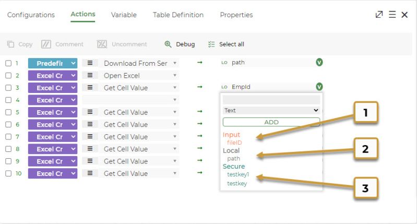Tick the checkbox for row 4
Image resolution: width=417 pixels, height=224 pixels.
8,100
